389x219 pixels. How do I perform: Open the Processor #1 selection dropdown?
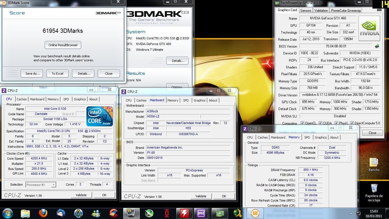click(x=41, y=185)
